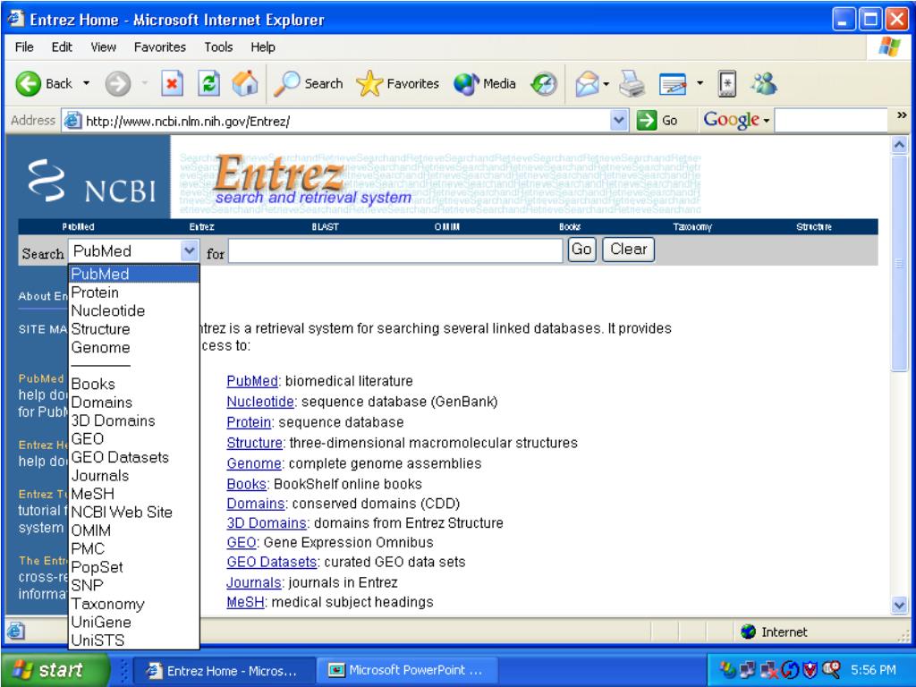
Task: Click the system tray clock
Action: pos(874,669)
